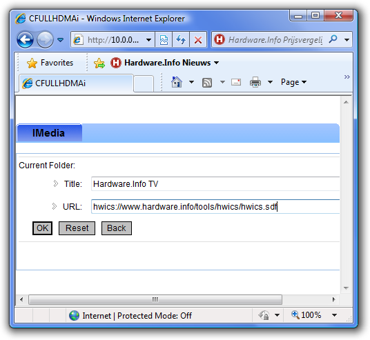This screenshot has width=370, height=340.
Task: Stop loading with the red X icon
Action: (x=198, y=40)
